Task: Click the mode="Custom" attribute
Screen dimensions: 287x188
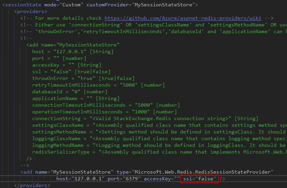Action: click(x=64, y=5)
